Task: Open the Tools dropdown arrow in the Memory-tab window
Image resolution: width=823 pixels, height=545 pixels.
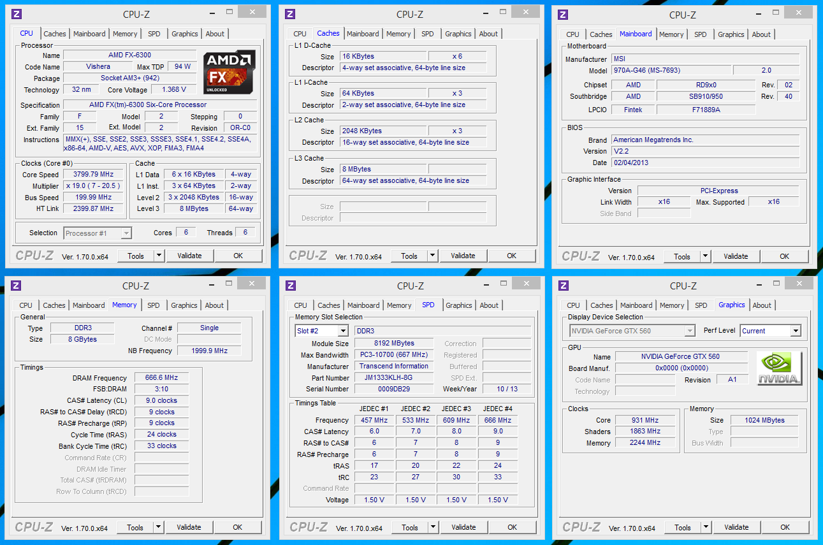Action: pyautogui.click(x=157, y=527)
